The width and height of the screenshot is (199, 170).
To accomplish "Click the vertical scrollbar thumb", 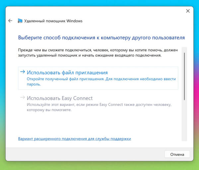I will tap(184, 76).
